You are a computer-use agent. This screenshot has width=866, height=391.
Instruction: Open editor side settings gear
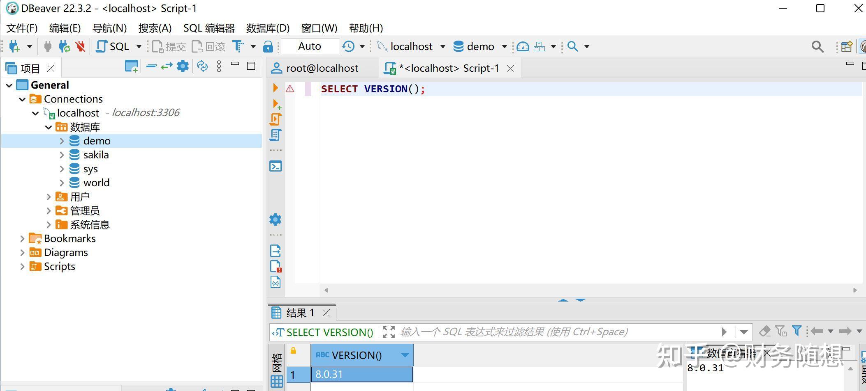coord(276,220)
